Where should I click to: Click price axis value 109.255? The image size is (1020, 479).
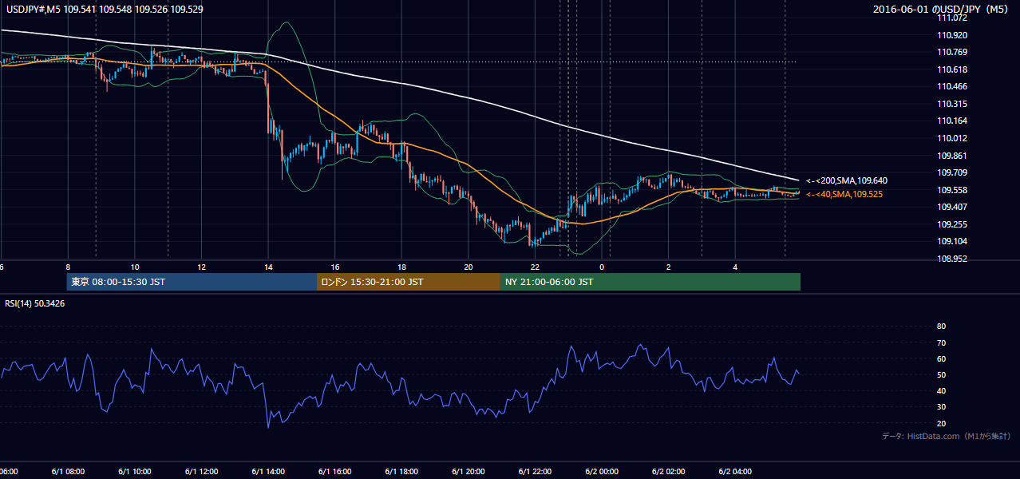(951, 224)
